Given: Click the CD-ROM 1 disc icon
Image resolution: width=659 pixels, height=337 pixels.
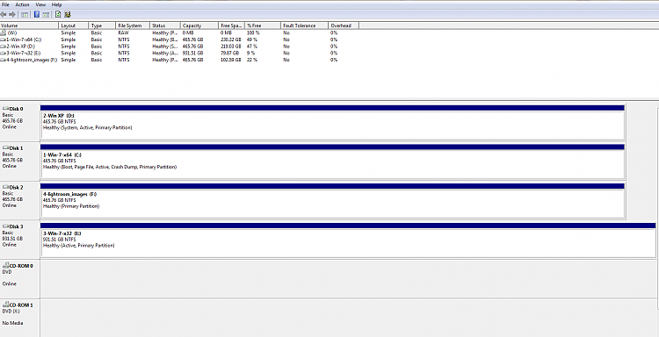Looking at the screenshot, I should point(6,305).
